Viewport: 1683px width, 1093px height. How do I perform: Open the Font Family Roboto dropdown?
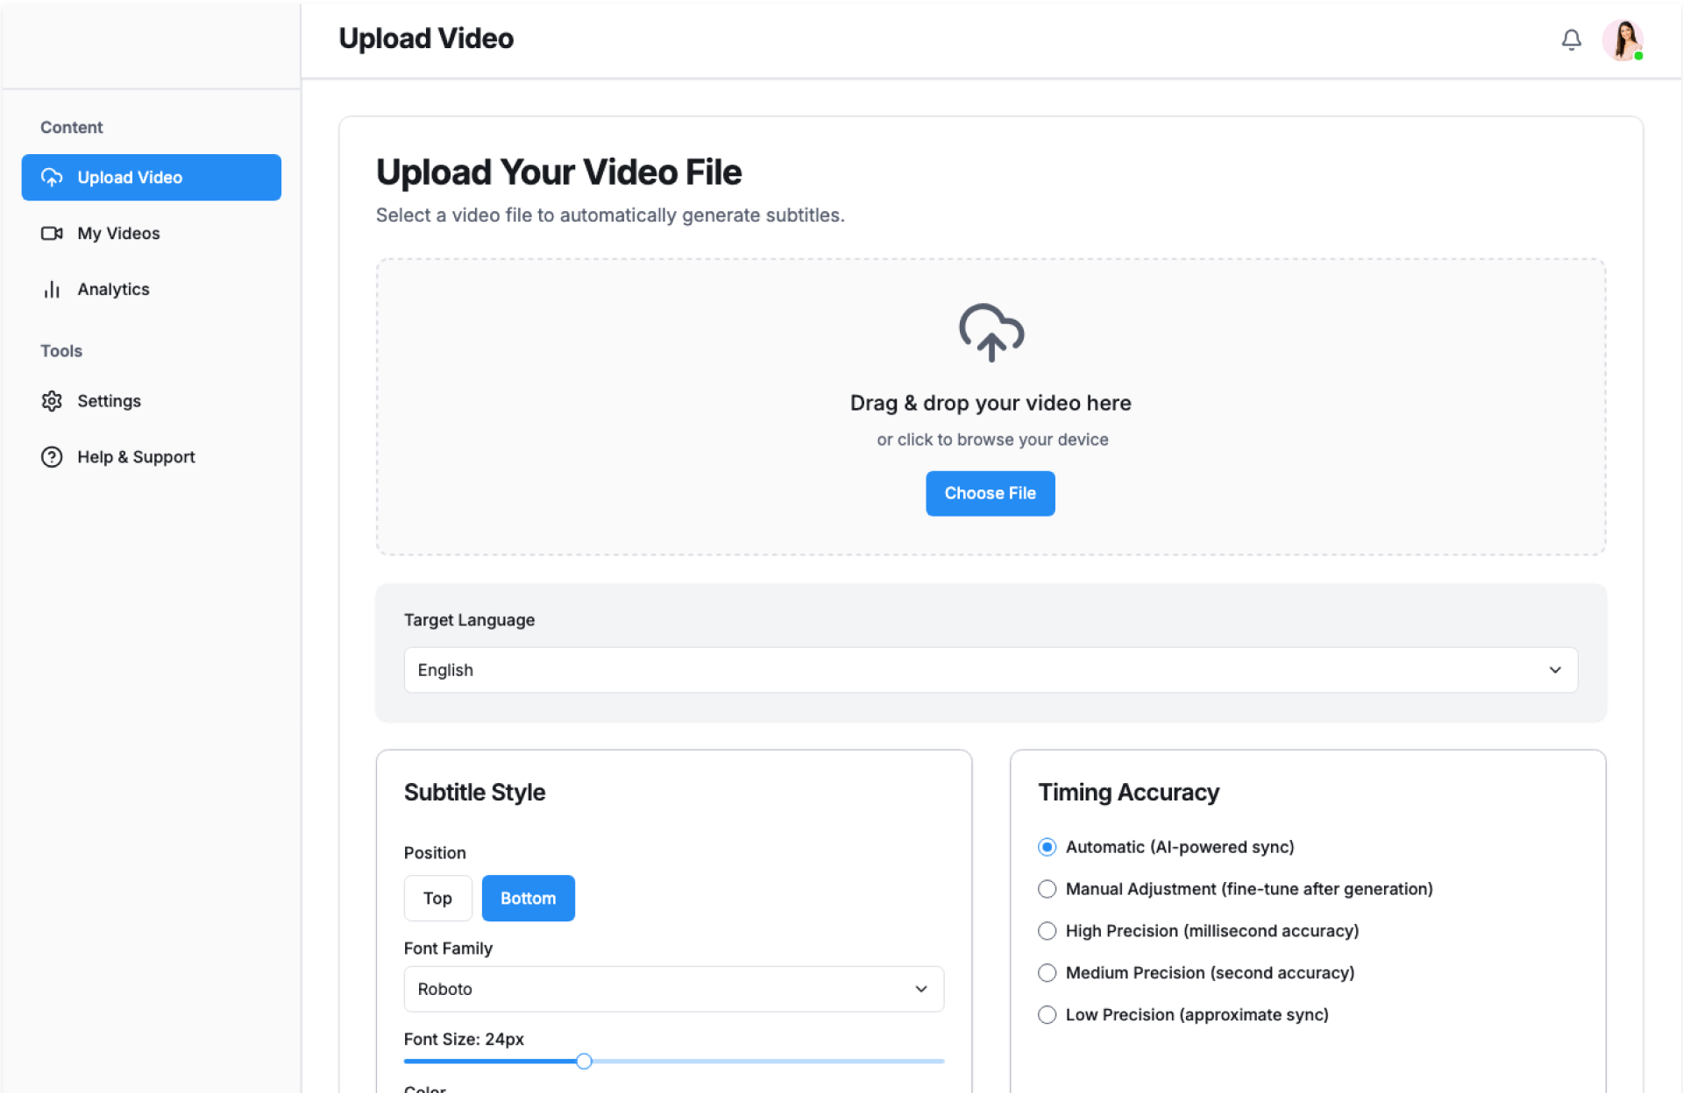(x=673, y=989)
